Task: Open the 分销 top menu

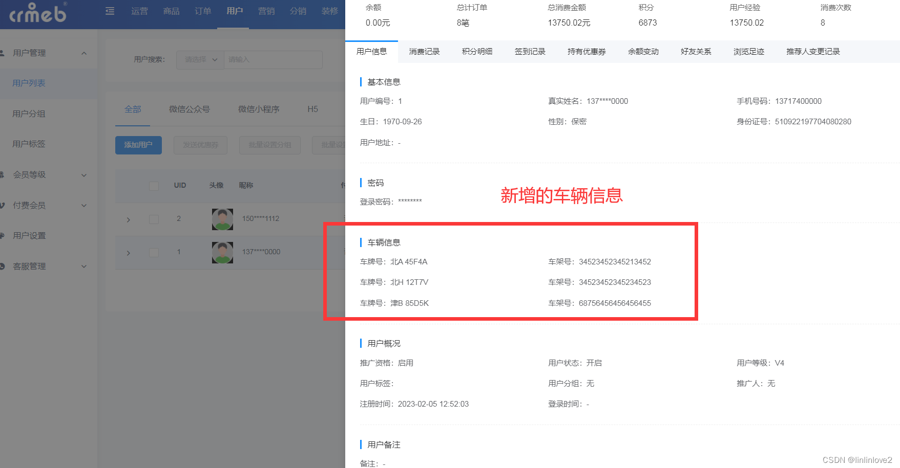Action: click(x=298, y=11)
